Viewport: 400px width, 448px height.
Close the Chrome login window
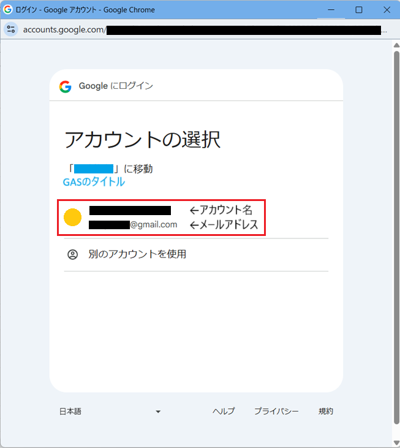[x=387, y=10]
